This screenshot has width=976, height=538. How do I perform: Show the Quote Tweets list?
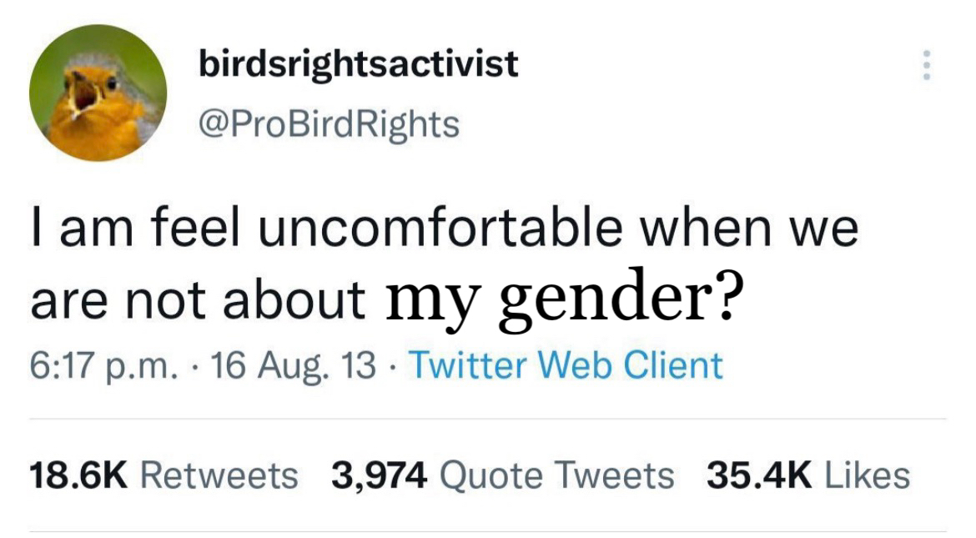point(556,475)
